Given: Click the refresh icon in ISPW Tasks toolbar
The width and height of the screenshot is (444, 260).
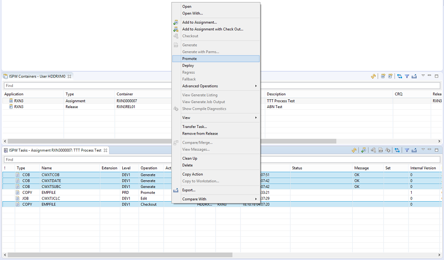Looking at the screenshot, I should (x=354, y=150).
